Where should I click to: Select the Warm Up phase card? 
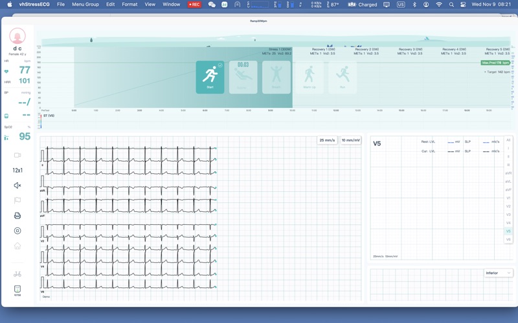(x=310, y=77)
